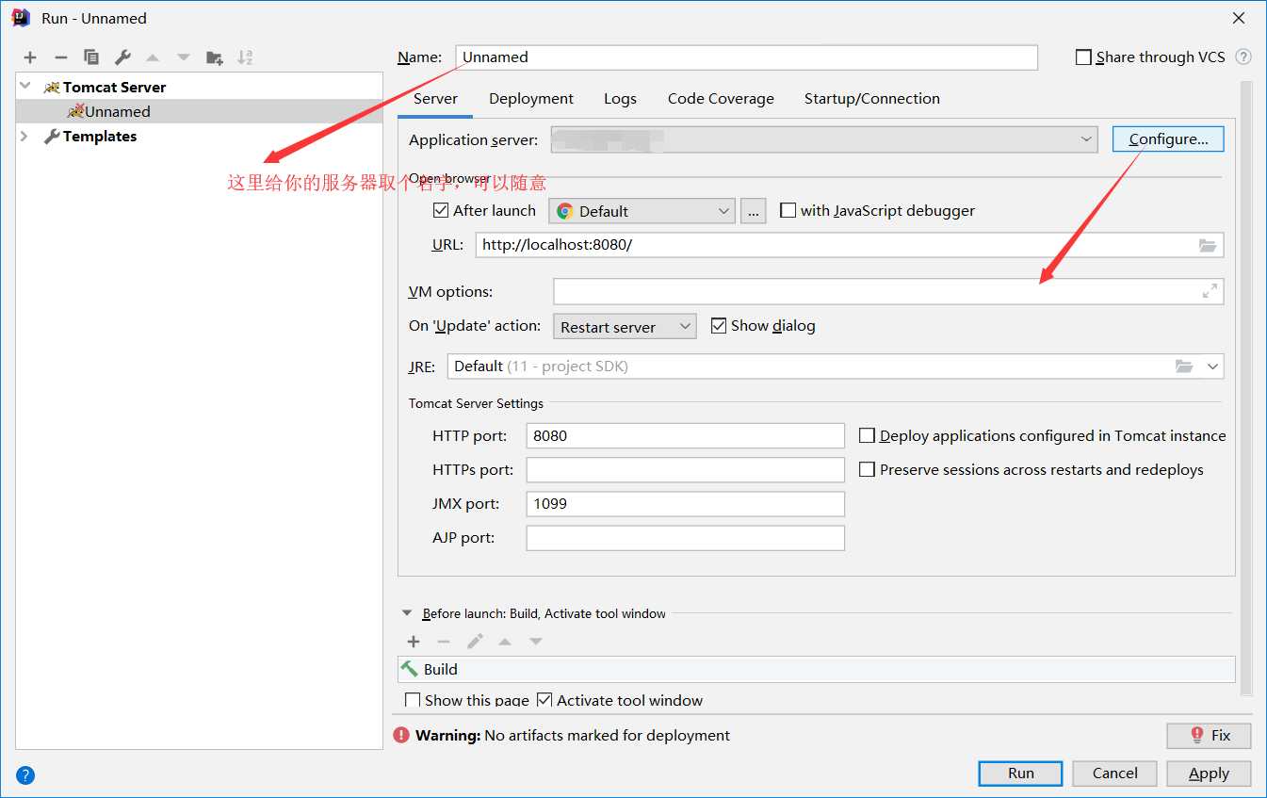Browse JRE folder icon
This screenshot has height=798, width=1267.
tap(1184, 366)
